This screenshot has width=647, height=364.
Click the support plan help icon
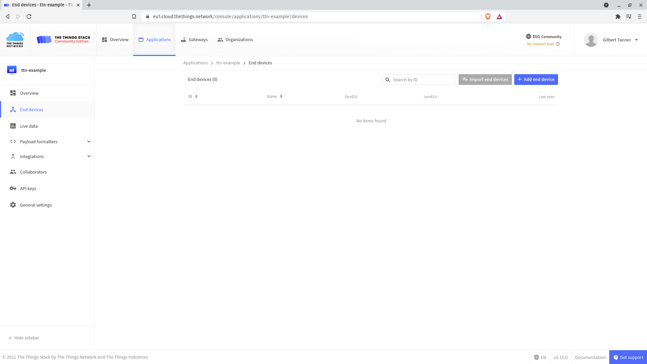[x=558, y=44]
